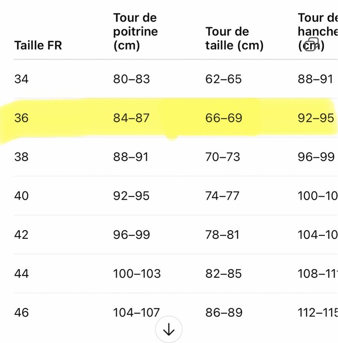Click the waist value 86–89
This screenshot has width=338, height=343.
224,313
